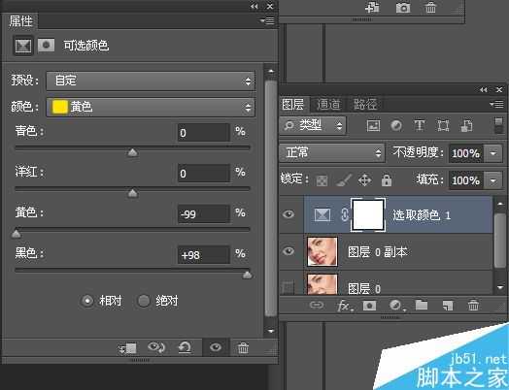
Task: Click the 洋红 percentage input field
Action: pyautogui.click(x=204, y=174)
